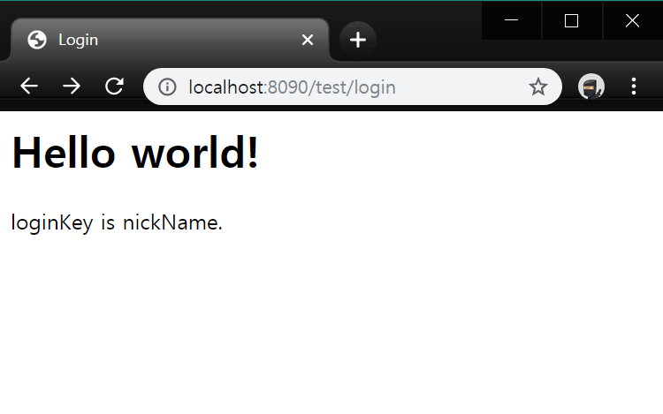The width and height of the screenshot is (663, 414).
Task: Open a new tab with plus button
Action: pyautogui.click(x=358, y=40)
